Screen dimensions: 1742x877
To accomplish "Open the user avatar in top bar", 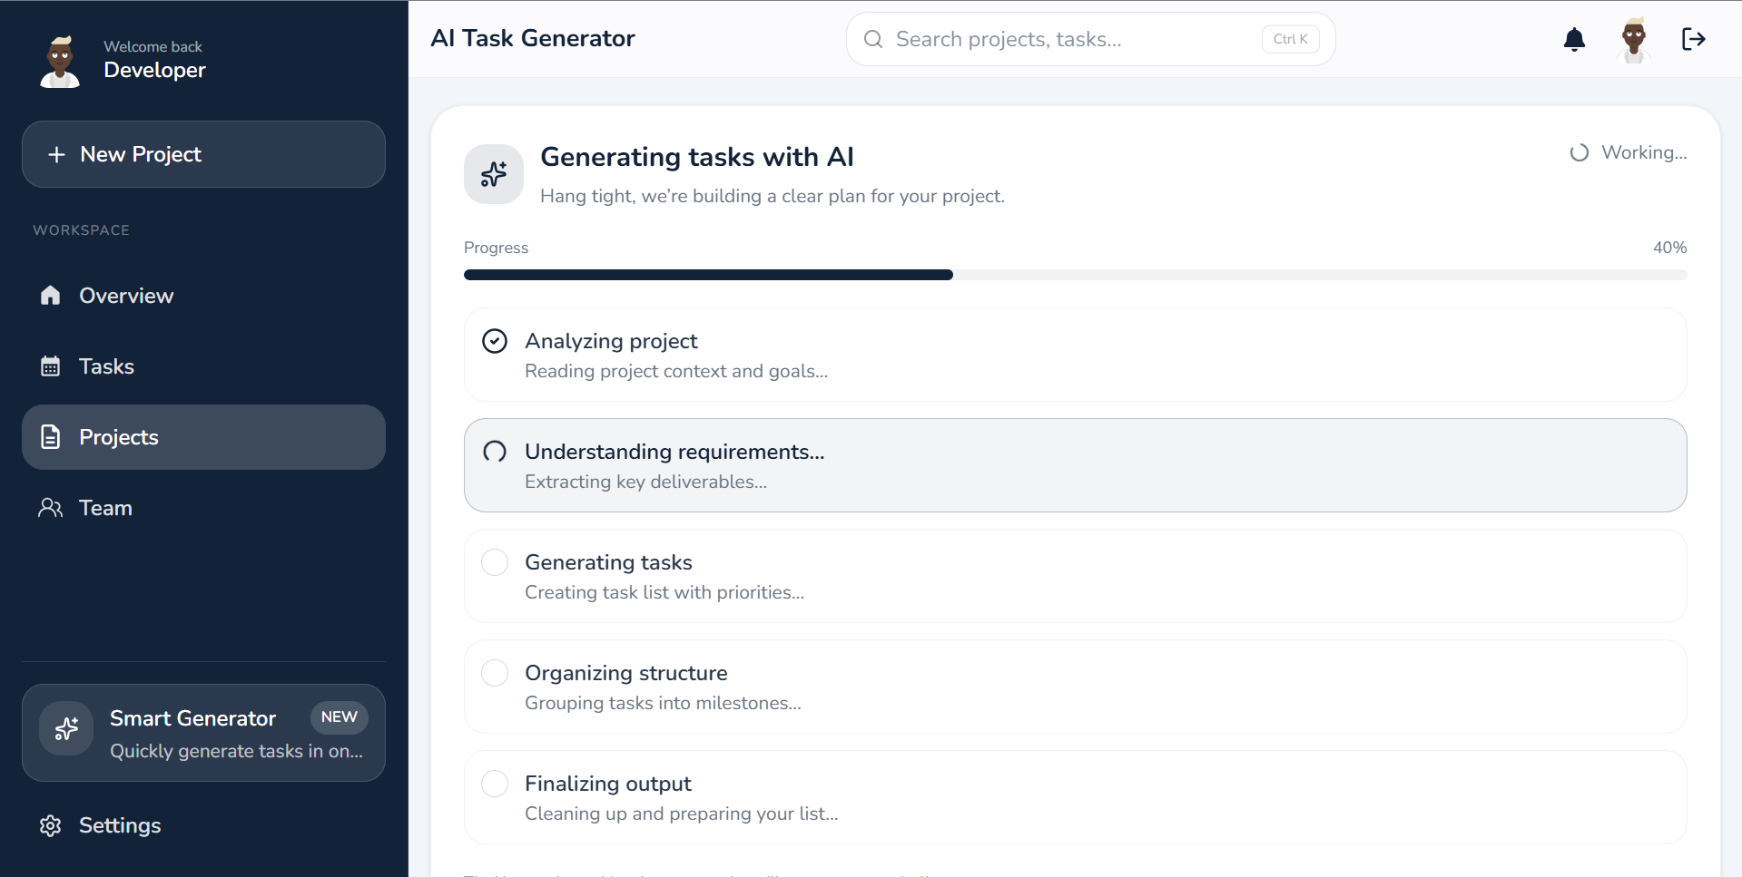I will (1634, 39).
